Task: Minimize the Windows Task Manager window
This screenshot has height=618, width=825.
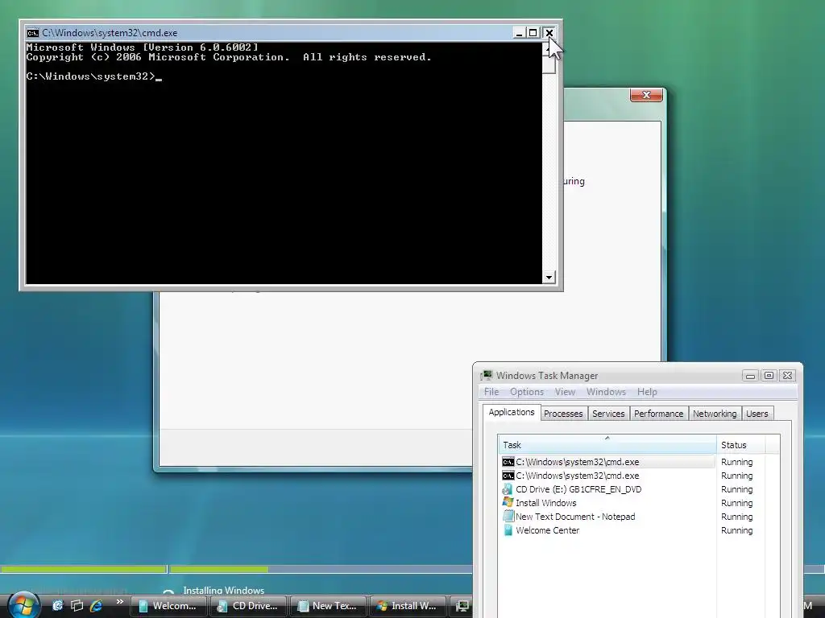Action: [x=750, y=375]
